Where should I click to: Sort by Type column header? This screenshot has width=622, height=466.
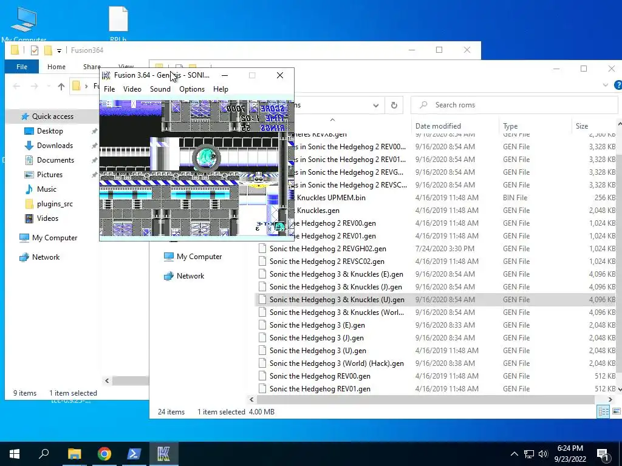[510, 126]
